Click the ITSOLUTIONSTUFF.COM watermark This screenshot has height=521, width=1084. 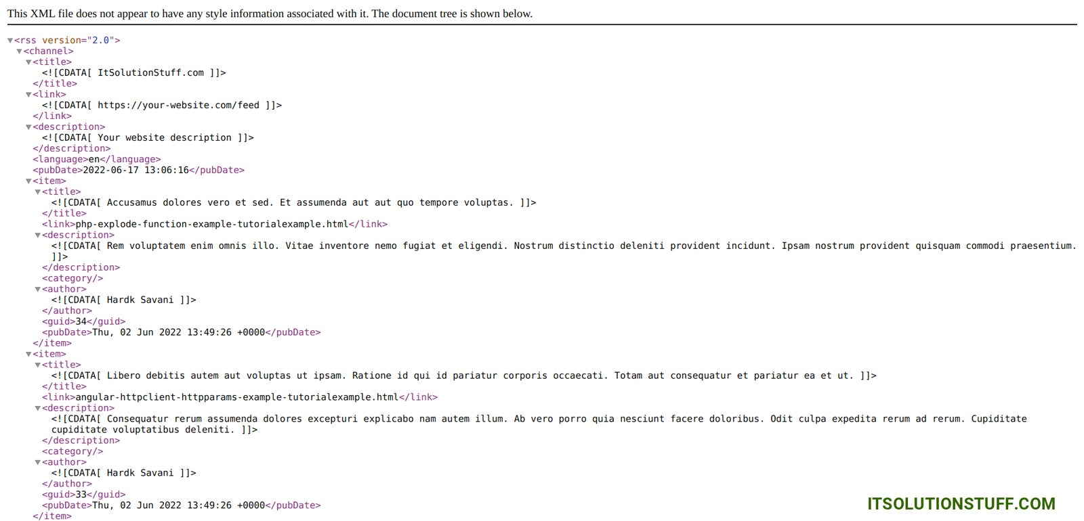pyautogui.click(x=961, y=504)
